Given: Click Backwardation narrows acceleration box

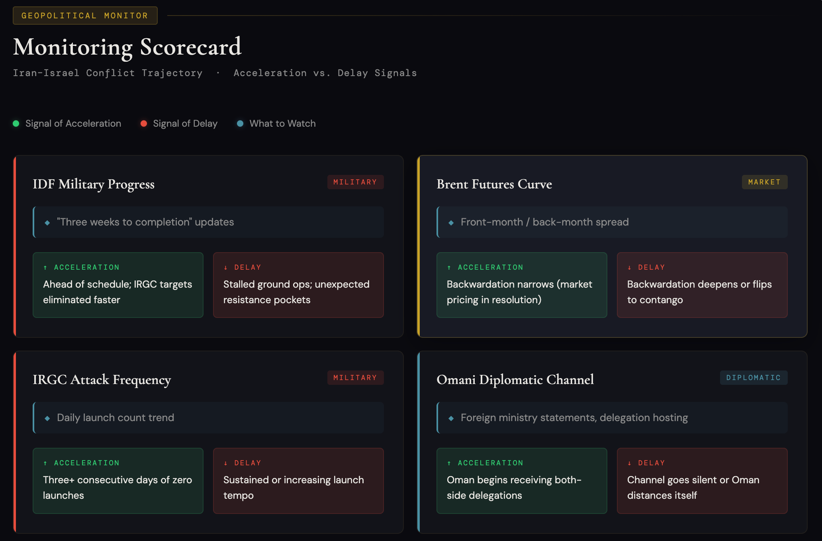Looking at the screenshot, I should 522,285.
